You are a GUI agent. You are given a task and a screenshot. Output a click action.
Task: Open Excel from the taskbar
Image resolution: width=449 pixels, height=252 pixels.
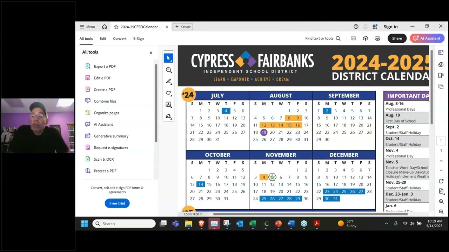coord(253,224)
